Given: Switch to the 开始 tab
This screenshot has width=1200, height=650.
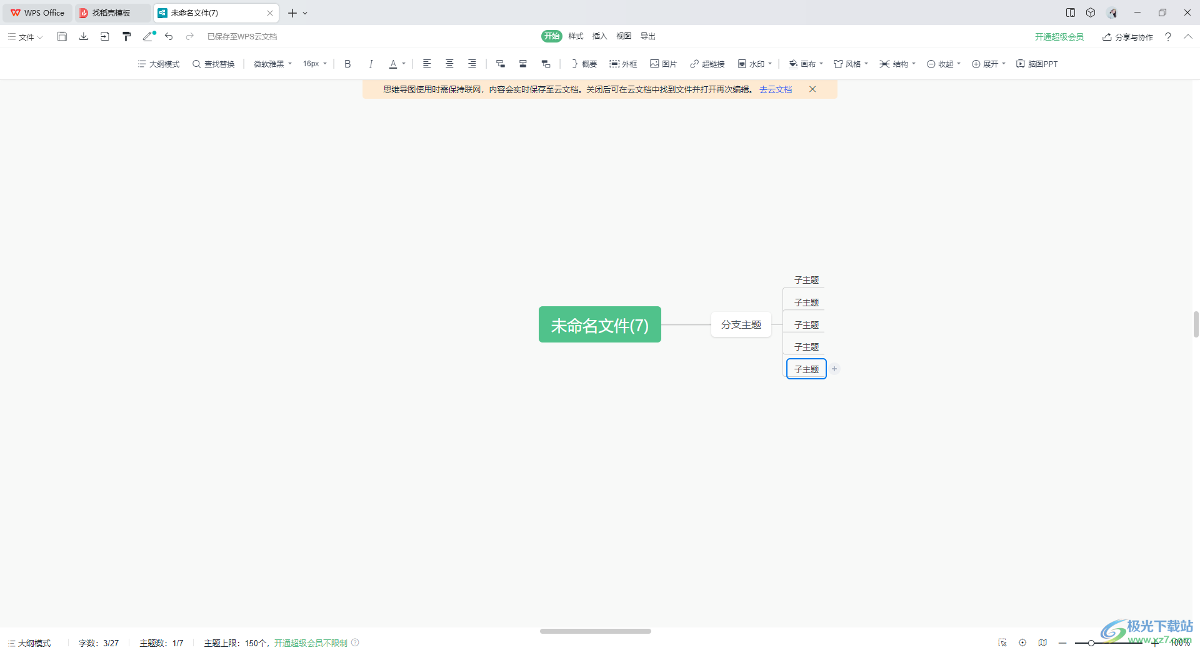Looking at the screenshot, I should (x=552, y=36).
